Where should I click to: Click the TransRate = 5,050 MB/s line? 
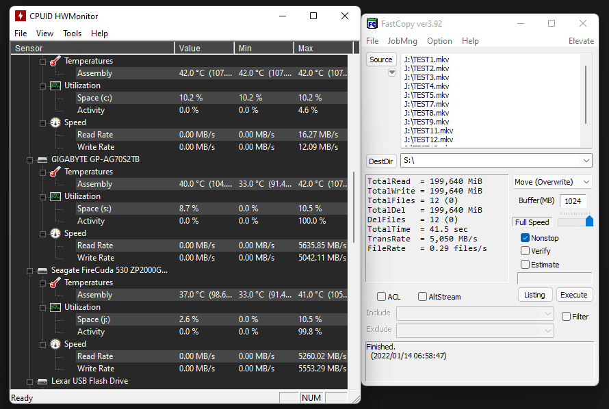point(422,239)
